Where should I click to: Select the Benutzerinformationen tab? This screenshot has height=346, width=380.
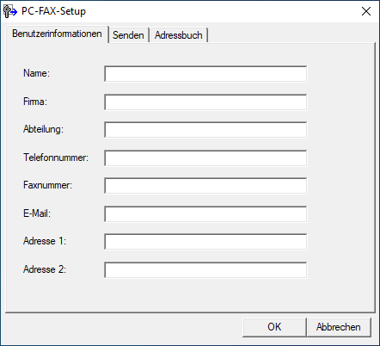pos(57,34)
